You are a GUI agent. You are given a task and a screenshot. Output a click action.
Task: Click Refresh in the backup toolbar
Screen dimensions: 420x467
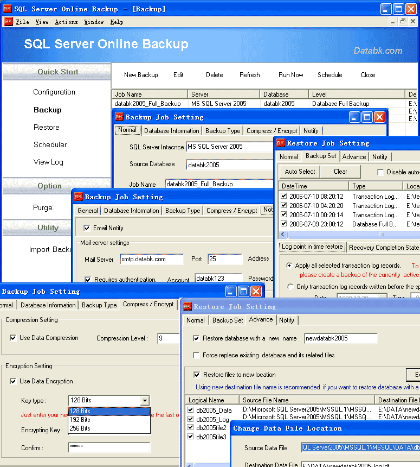tap(250, 75)
